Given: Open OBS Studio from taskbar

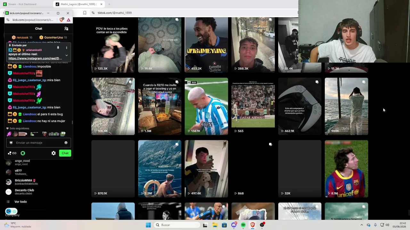Looking at the screenshot, I should (x=262, y=225).
